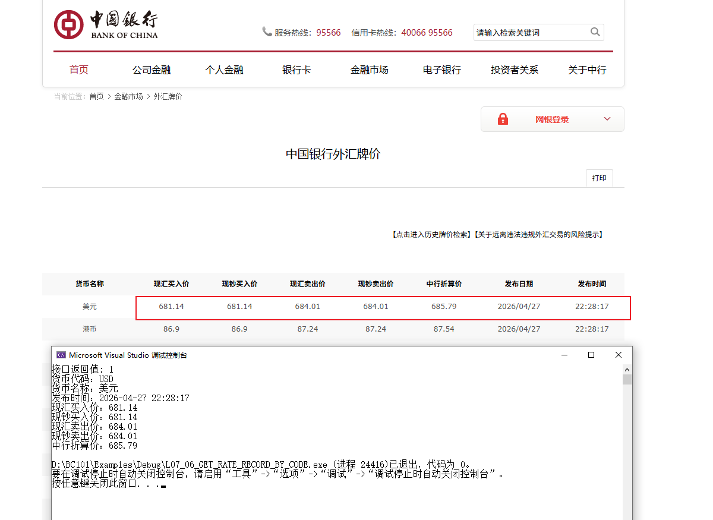Image resolution: width=713 pixels, height=520 pixels.
Task: Click the 685.79 中行折算价 cell for 美元
Action: 444,307
